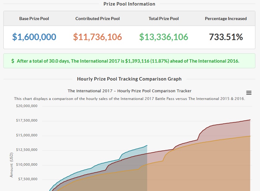
Task: Click the Hourly Prize Pool Tracking Comparison Graph heading
Action: (129, 79)
